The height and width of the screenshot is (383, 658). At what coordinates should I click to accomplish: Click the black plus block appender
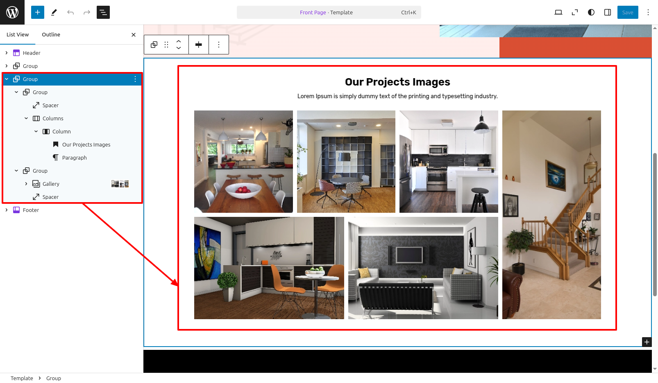click(x=647, y=342)
